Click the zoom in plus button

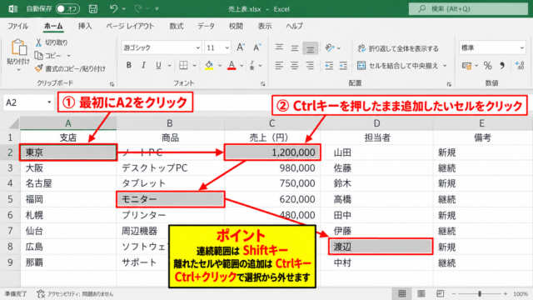tap(506, 293)
